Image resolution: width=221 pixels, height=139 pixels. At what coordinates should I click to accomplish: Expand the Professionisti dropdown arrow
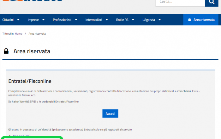[76, 20]
